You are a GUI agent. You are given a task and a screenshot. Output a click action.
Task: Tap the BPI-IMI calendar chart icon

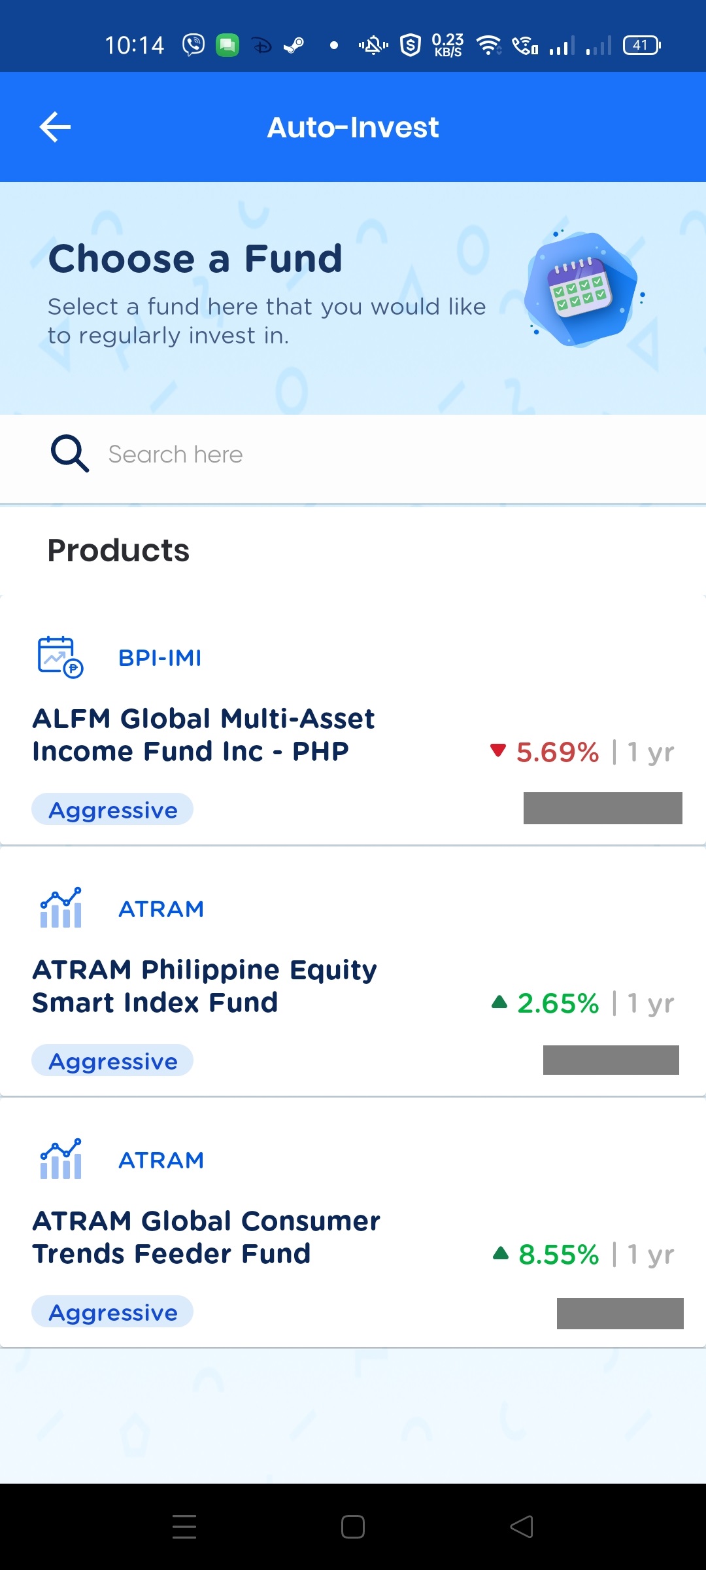tap(60, 657)
